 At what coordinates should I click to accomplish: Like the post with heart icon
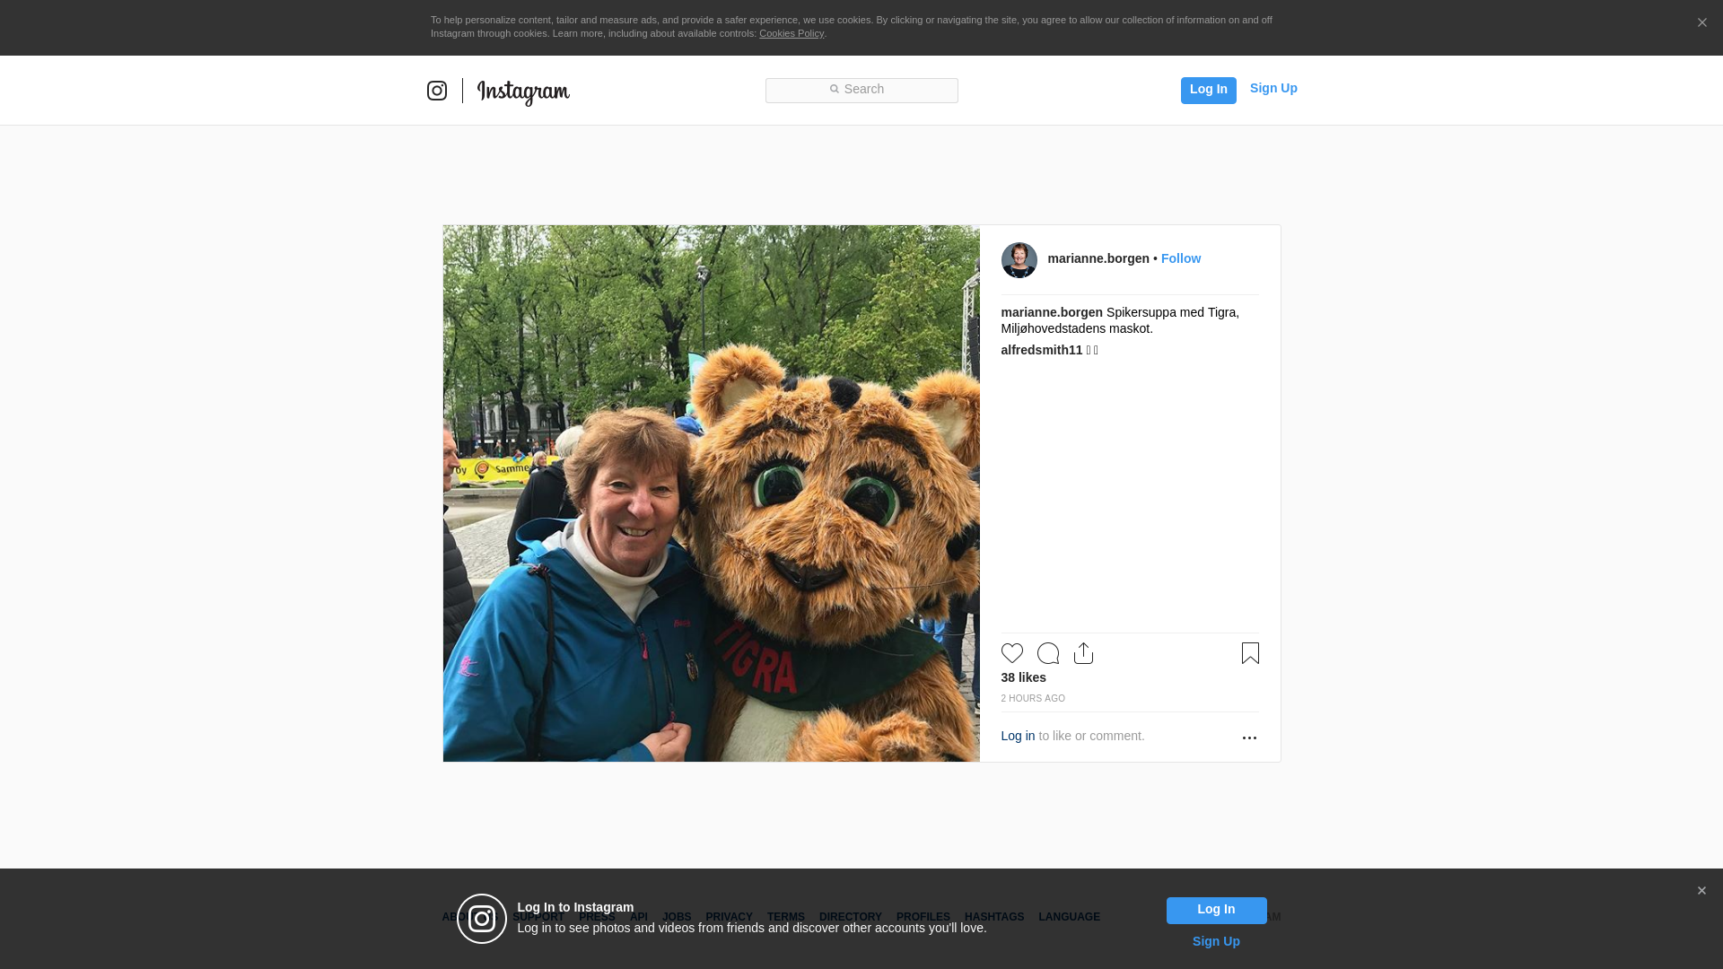click(x=1011, y=653)
